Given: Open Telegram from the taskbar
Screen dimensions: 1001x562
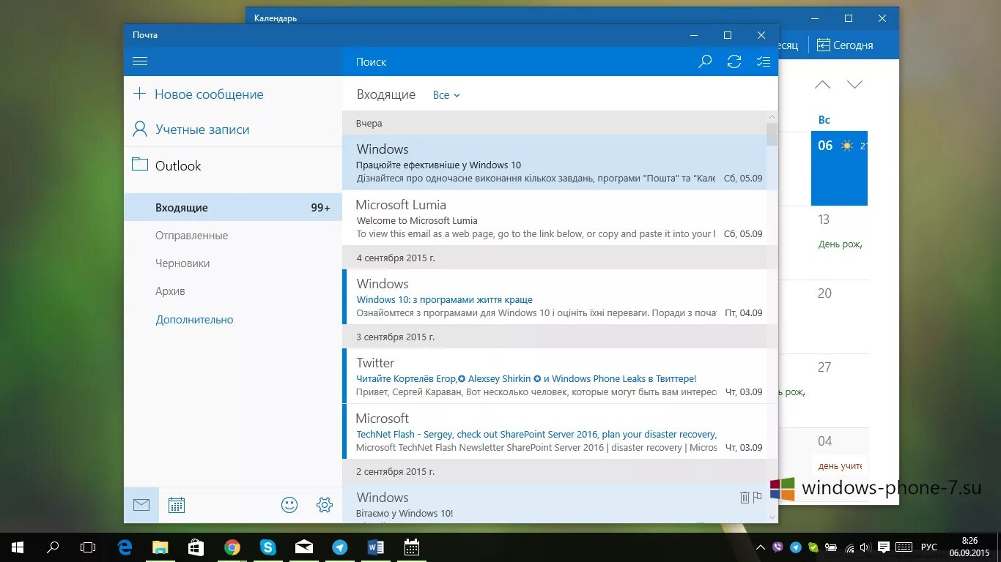Looking at the screenshot, I should 339,547.
